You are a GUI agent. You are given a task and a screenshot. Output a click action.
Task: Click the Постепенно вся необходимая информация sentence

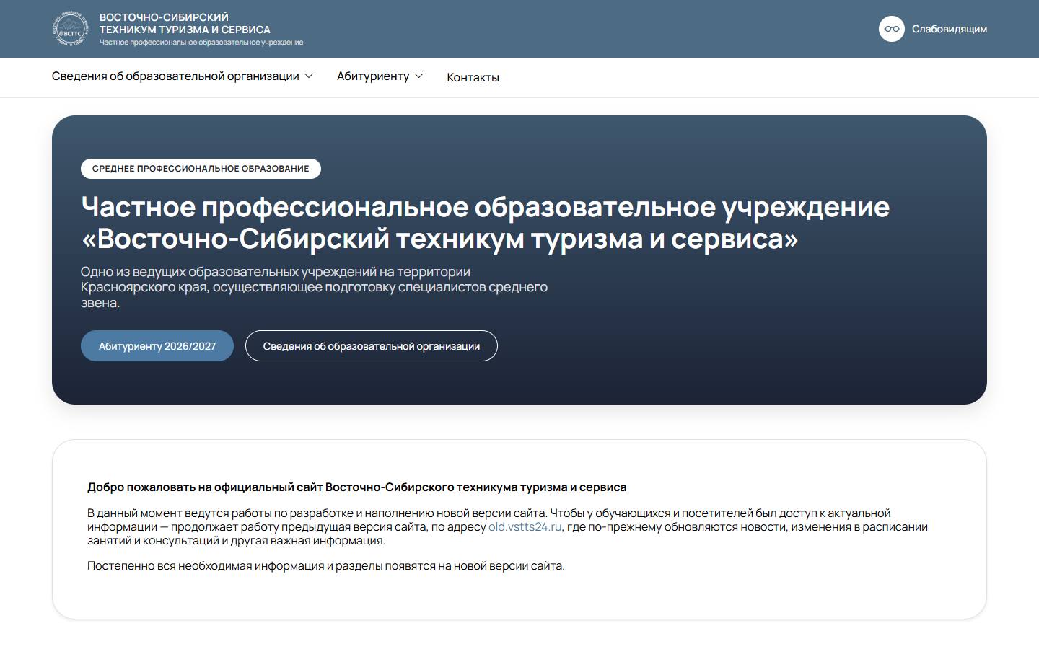click(326, 565)
